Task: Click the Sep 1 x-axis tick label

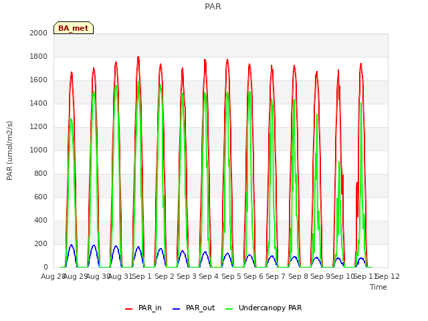Action: [x=142, y=276]
